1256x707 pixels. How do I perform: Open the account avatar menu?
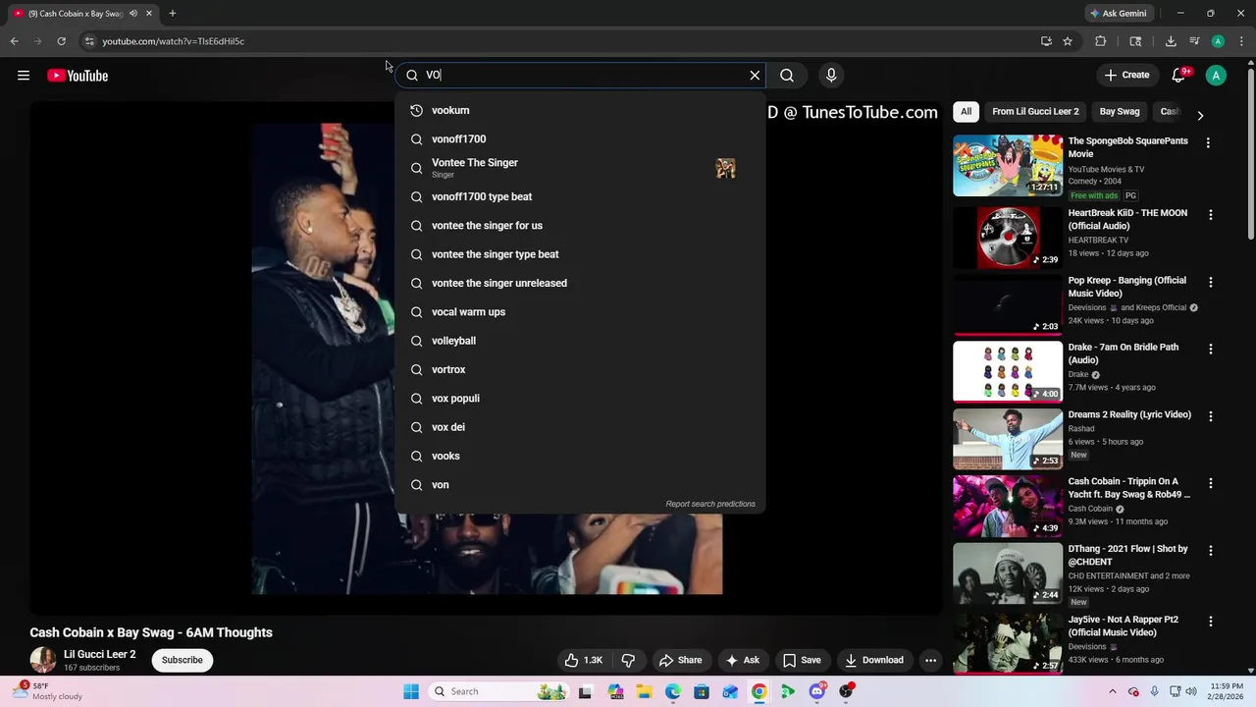[x=1216, y=76]
